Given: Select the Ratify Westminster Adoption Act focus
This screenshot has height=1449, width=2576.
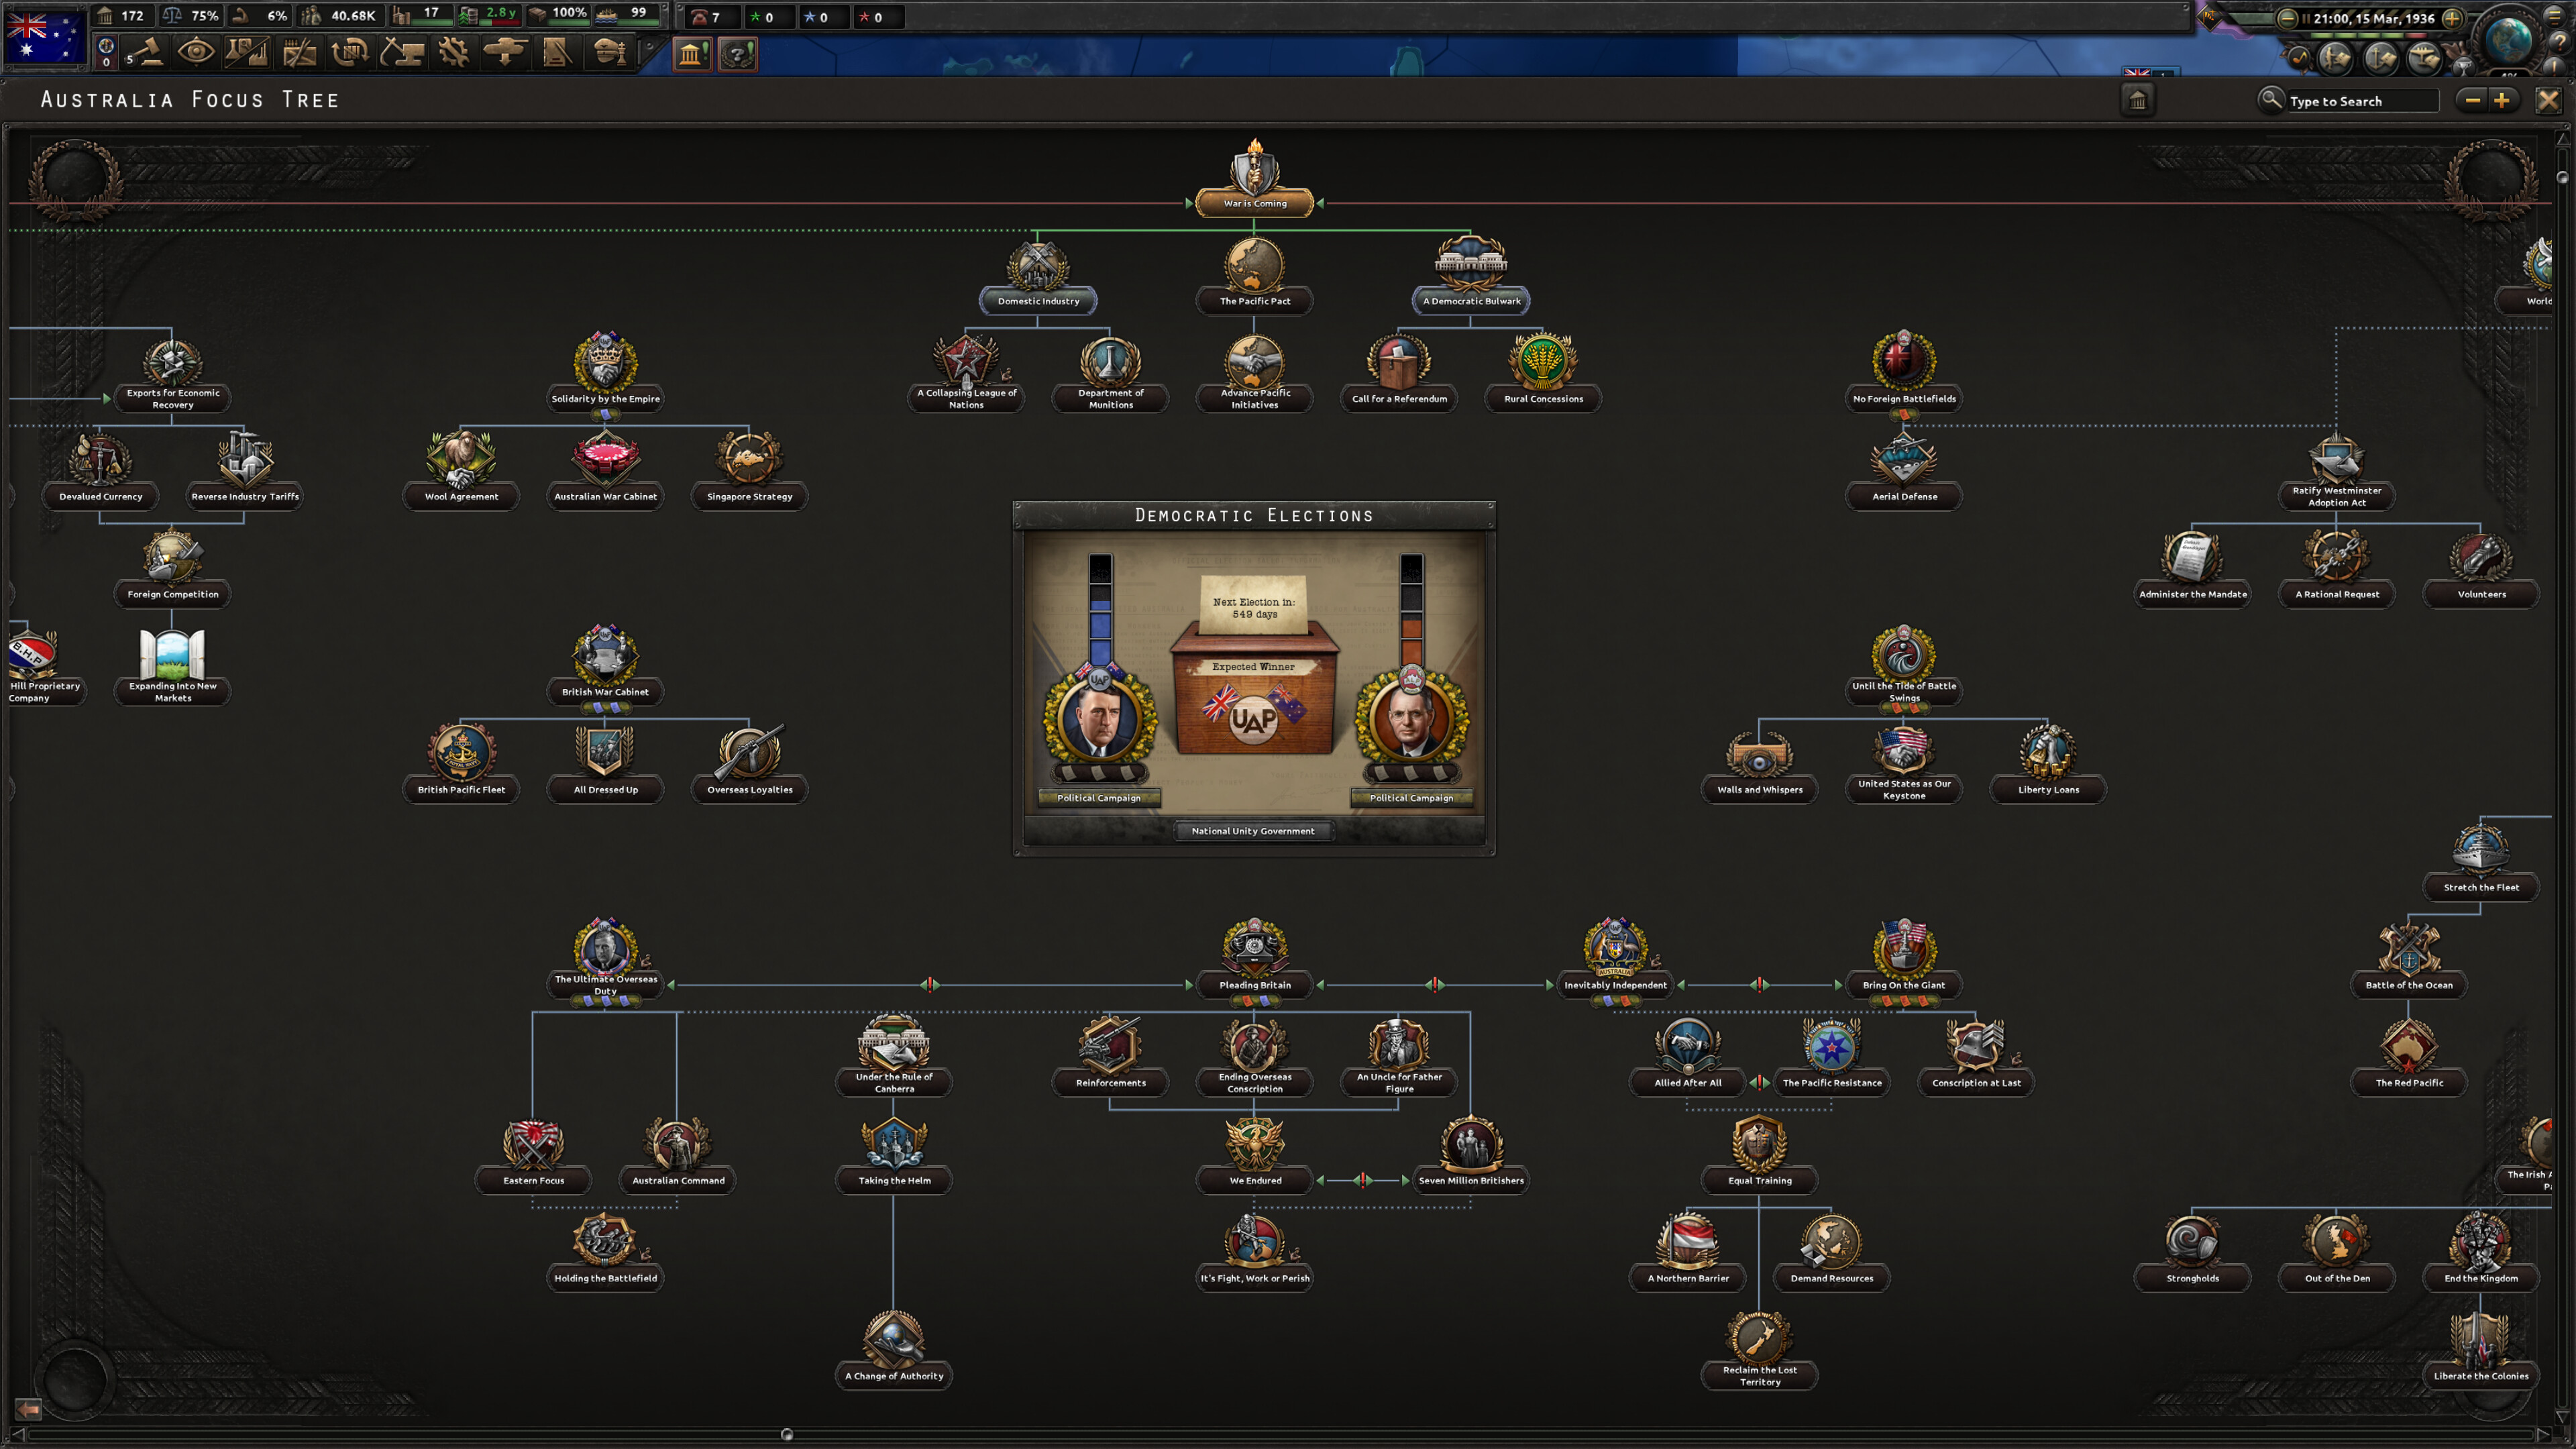Looking at the screenshot, I should 2336,472.
